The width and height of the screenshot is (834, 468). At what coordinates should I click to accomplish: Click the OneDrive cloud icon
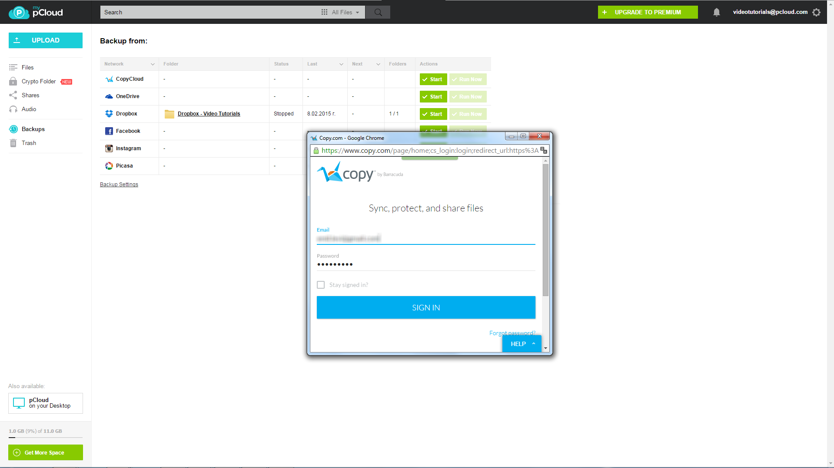coord(109,96)
